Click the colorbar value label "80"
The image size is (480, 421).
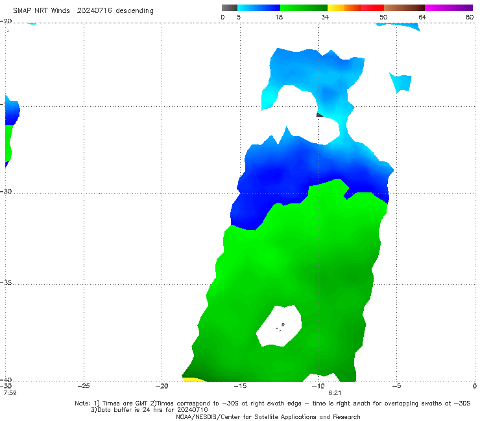coord(470,17)
